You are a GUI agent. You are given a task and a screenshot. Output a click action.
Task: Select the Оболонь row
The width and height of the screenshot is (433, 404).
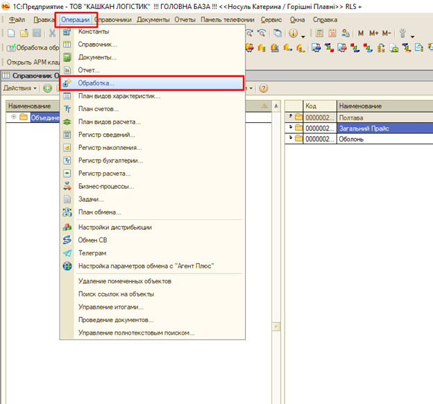click(359, 139)
